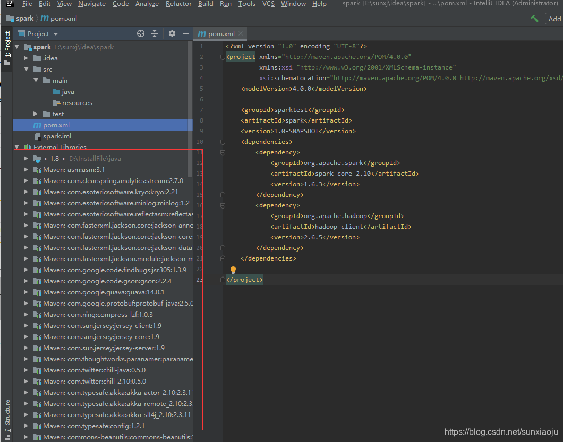Select pom.xml in the project tree
Image resolution: width=563 pixels, height=442 pixels.
click(x=103, y=125)
